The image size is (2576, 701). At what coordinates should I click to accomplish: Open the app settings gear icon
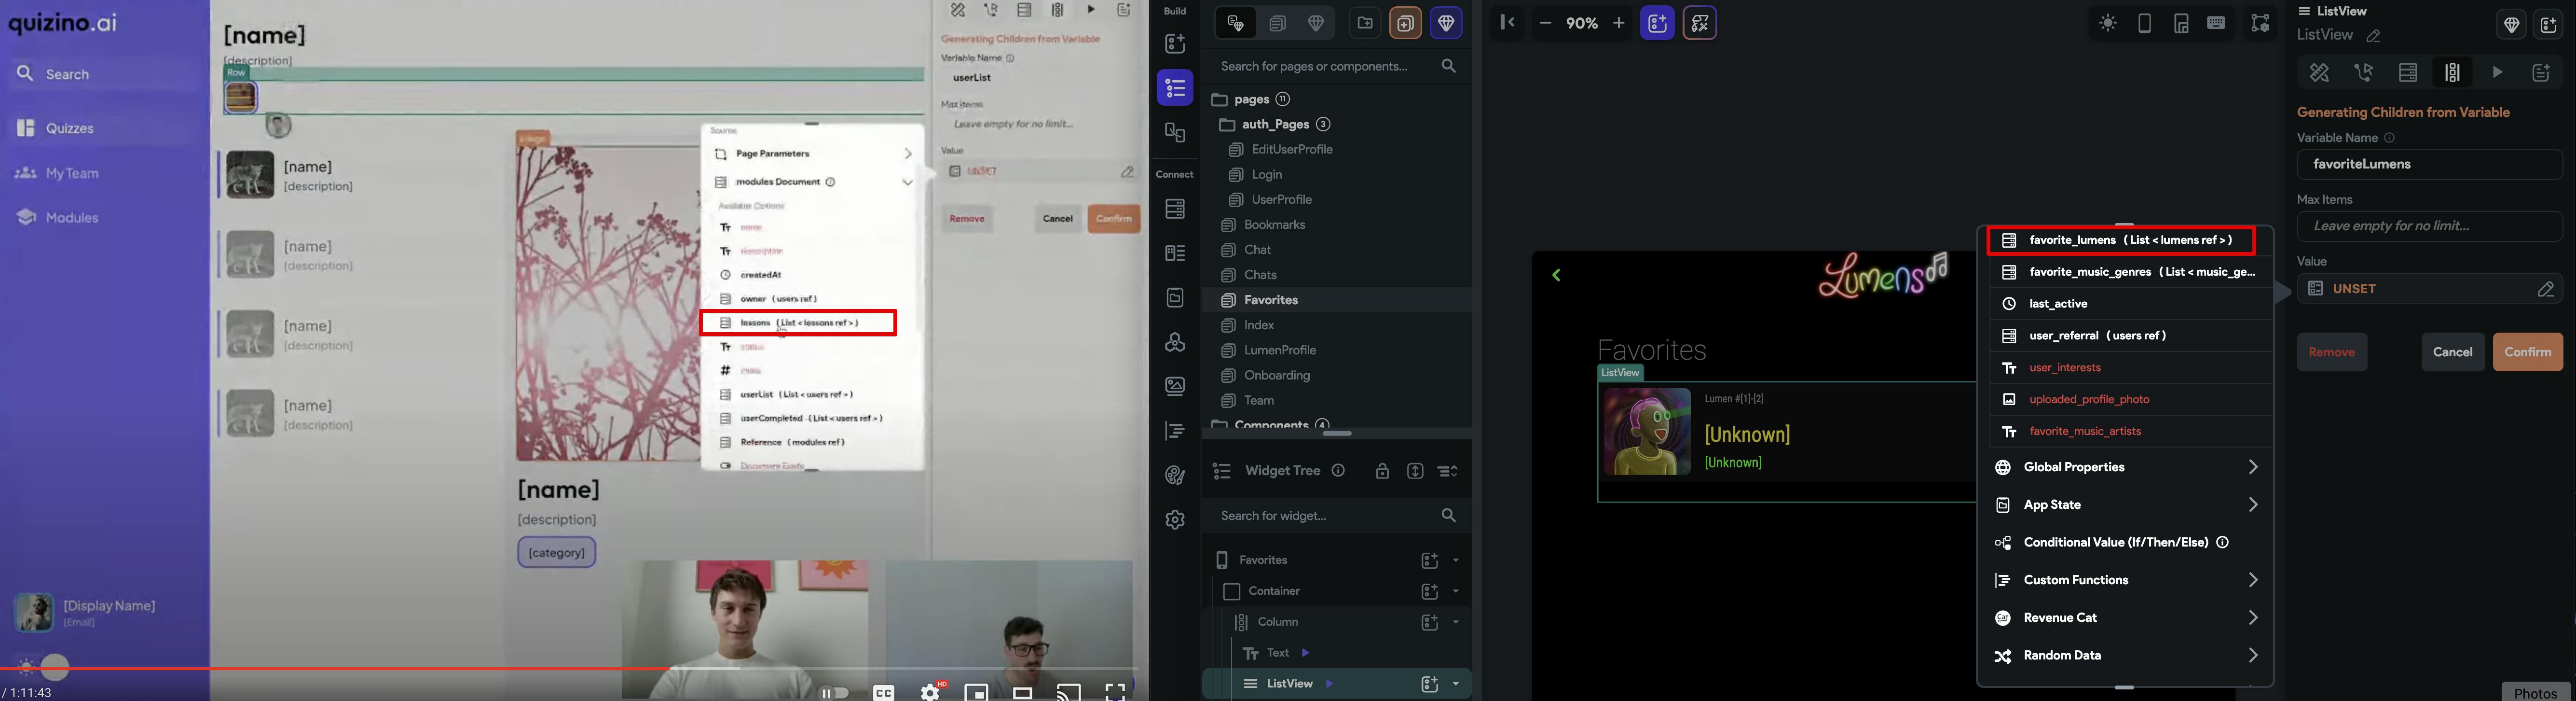(x=1175, y=520)
